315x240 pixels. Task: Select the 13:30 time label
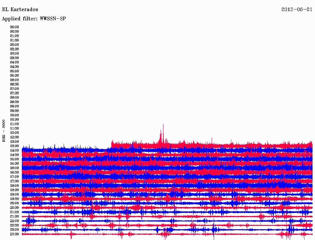(14, 146)
